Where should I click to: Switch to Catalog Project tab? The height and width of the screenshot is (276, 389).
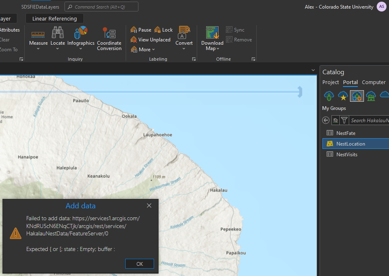330,82
